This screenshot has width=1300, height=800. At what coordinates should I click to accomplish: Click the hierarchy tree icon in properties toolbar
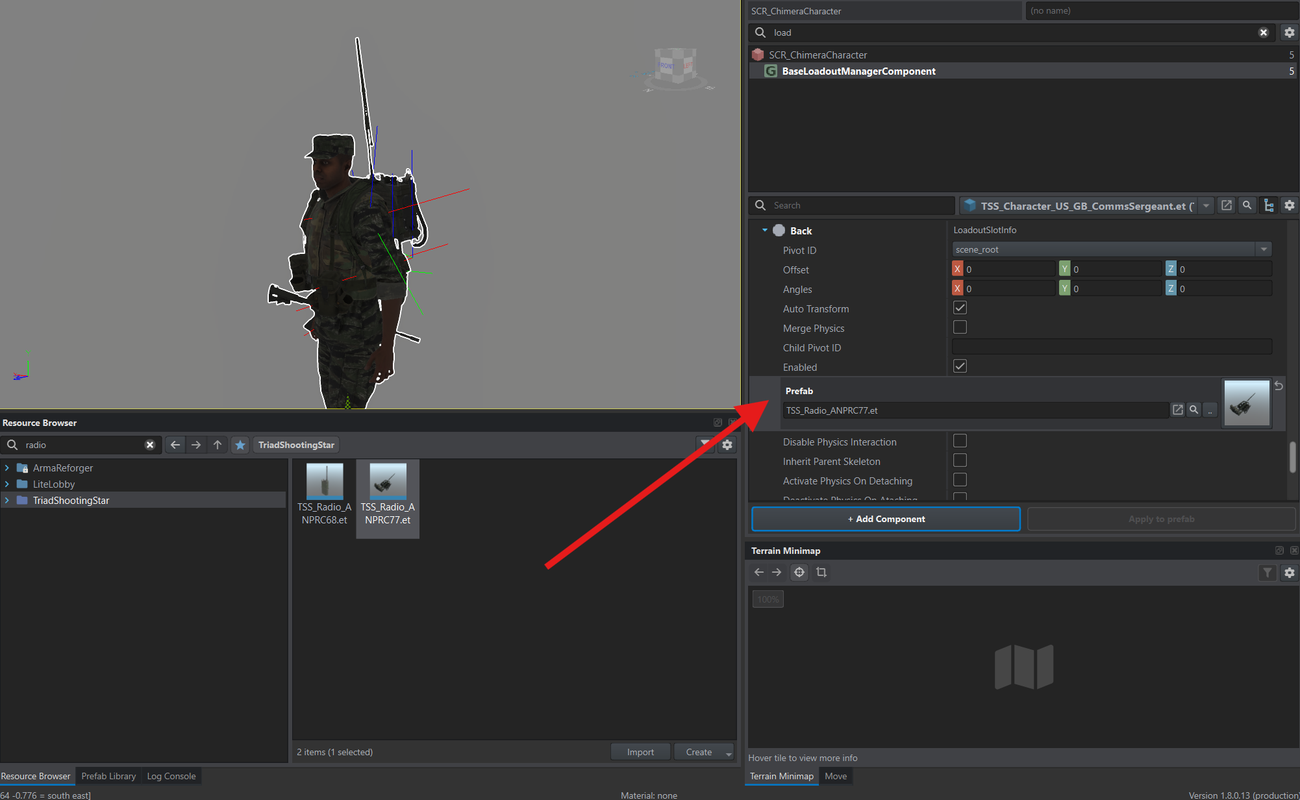[1268, 206]
